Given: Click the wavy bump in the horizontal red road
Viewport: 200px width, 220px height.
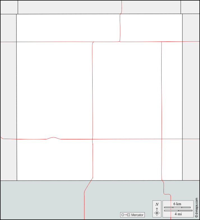Looking at the screenshot, I should click(54, 138).
